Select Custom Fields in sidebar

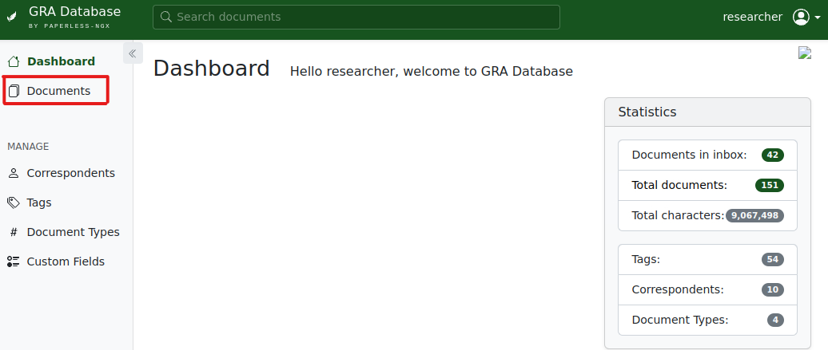coord(66,262)
